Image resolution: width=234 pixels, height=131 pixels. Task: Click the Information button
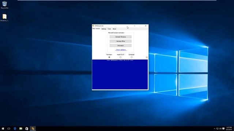click(x=121, y=45)
